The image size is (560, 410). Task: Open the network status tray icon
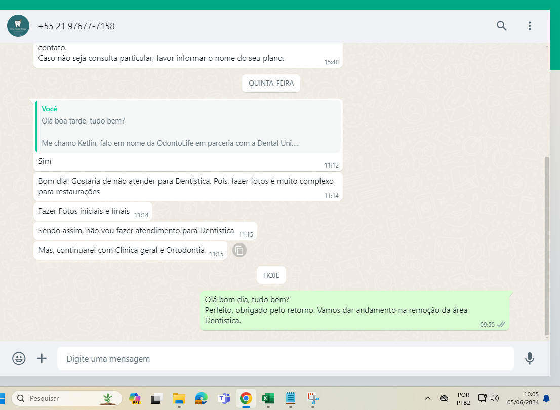[x=482, y=398]
